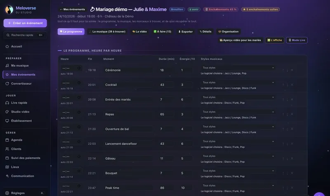
Task: Open the À faire (13) tab
Action: pos(162,32)
